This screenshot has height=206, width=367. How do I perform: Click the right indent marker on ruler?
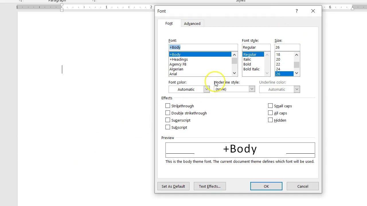click(x=352, y=8)
